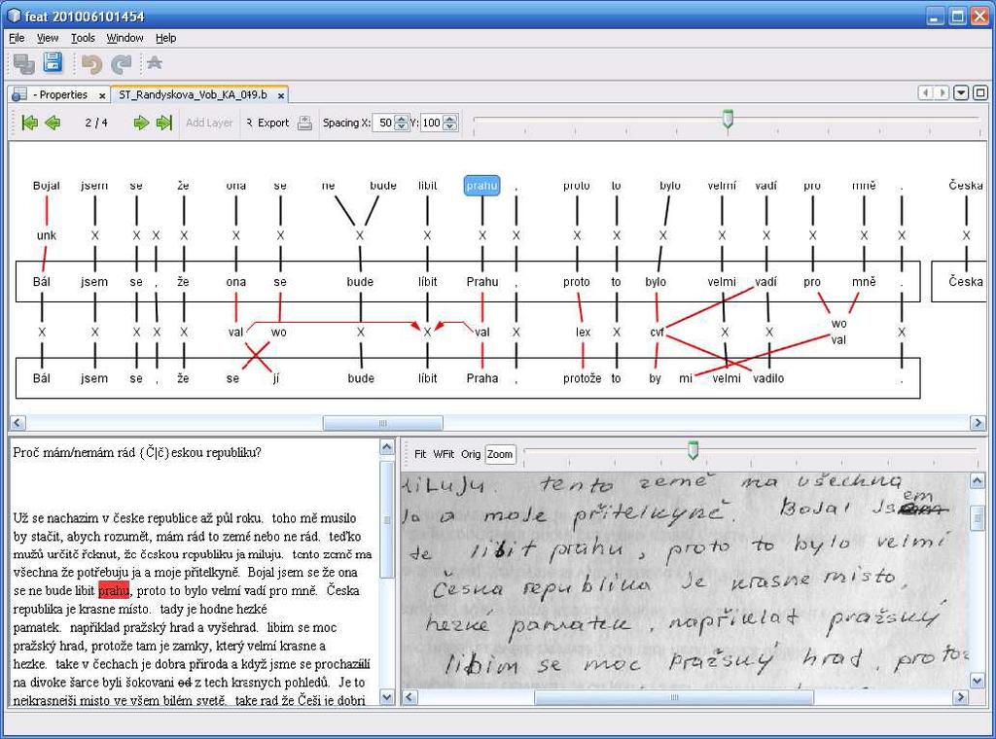This screenshot has width=996, height=739.
Task: Click the 'Bojal' word node
Action: click(x=47, y=186)
